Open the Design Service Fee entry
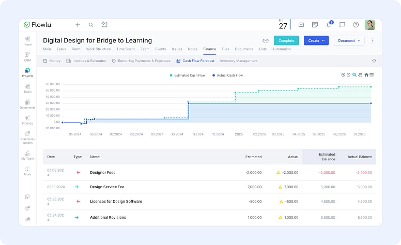401x245 pixels. coord(107,187)
